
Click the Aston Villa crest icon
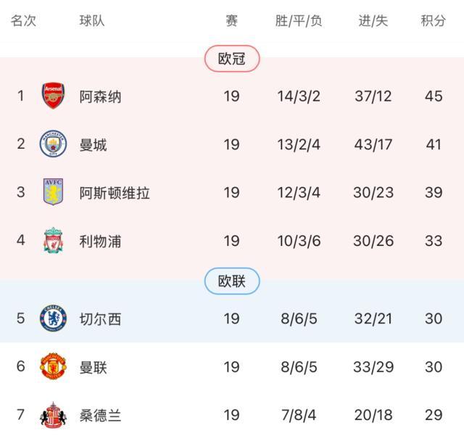pyautogui.click(x=53, y=193)
